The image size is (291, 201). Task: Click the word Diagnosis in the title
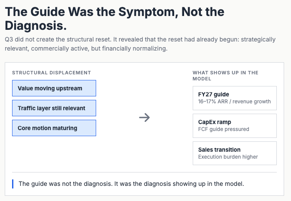coord(36,26)
